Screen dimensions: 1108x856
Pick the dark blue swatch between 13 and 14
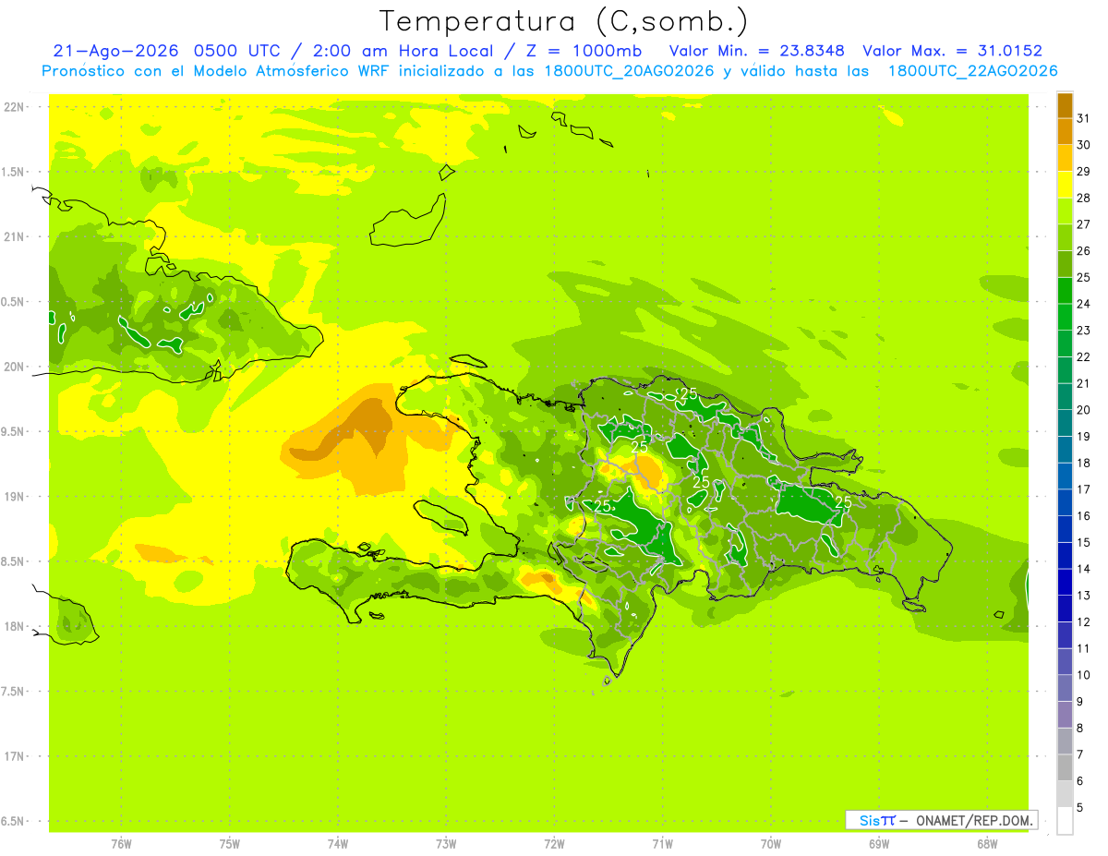tap(1065, 583)
